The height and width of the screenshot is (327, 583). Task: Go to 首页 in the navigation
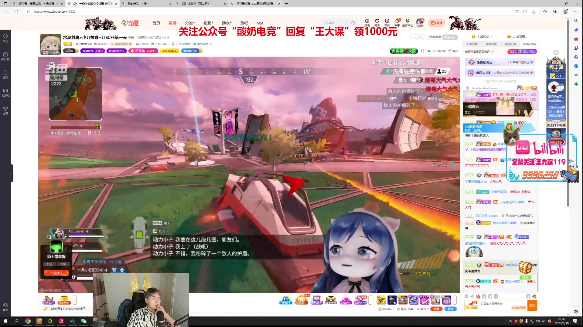pos(156,23)
